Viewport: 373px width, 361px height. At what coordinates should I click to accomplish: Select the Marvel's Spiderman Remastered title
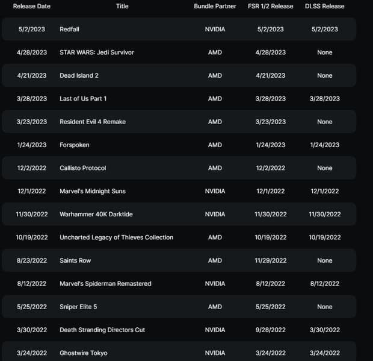(x=105, y=284)
